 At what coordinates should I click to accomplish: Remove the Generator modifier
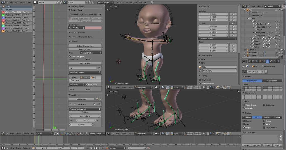coord(98,104)
